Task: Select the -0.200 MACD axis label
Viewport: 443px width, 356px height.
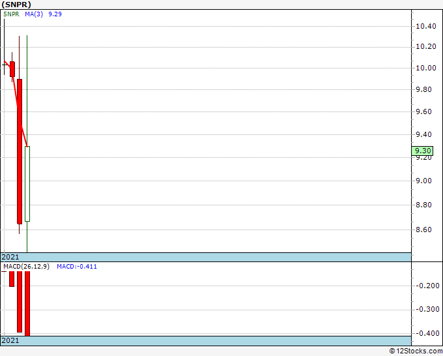Action: pyautogui.click(x=427, y=286)
